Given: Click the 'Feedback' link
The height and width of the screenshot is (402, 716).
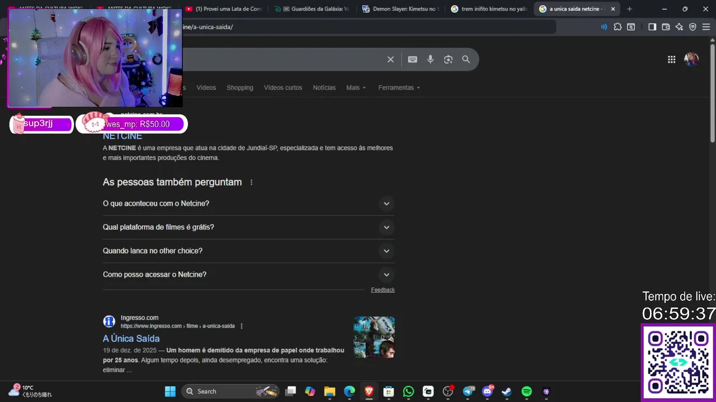Looking at the screenshot, I should (x=383, y=290).
